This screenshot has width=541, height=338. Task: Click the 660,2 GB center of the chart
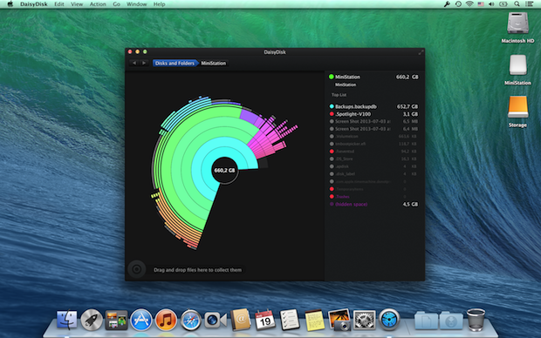(x=224, y=170)
